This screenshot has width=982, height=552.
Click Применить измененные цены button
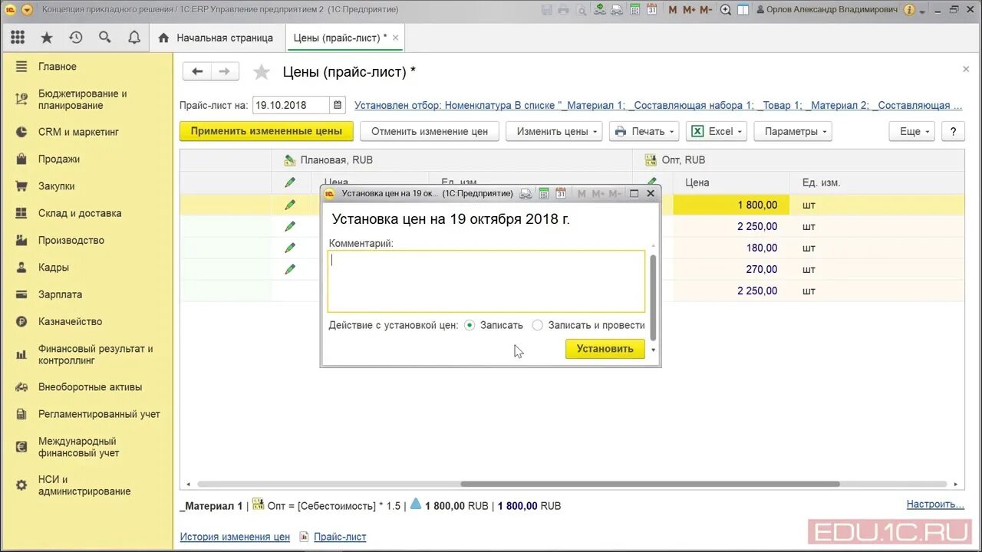click(x=266, y=131)
